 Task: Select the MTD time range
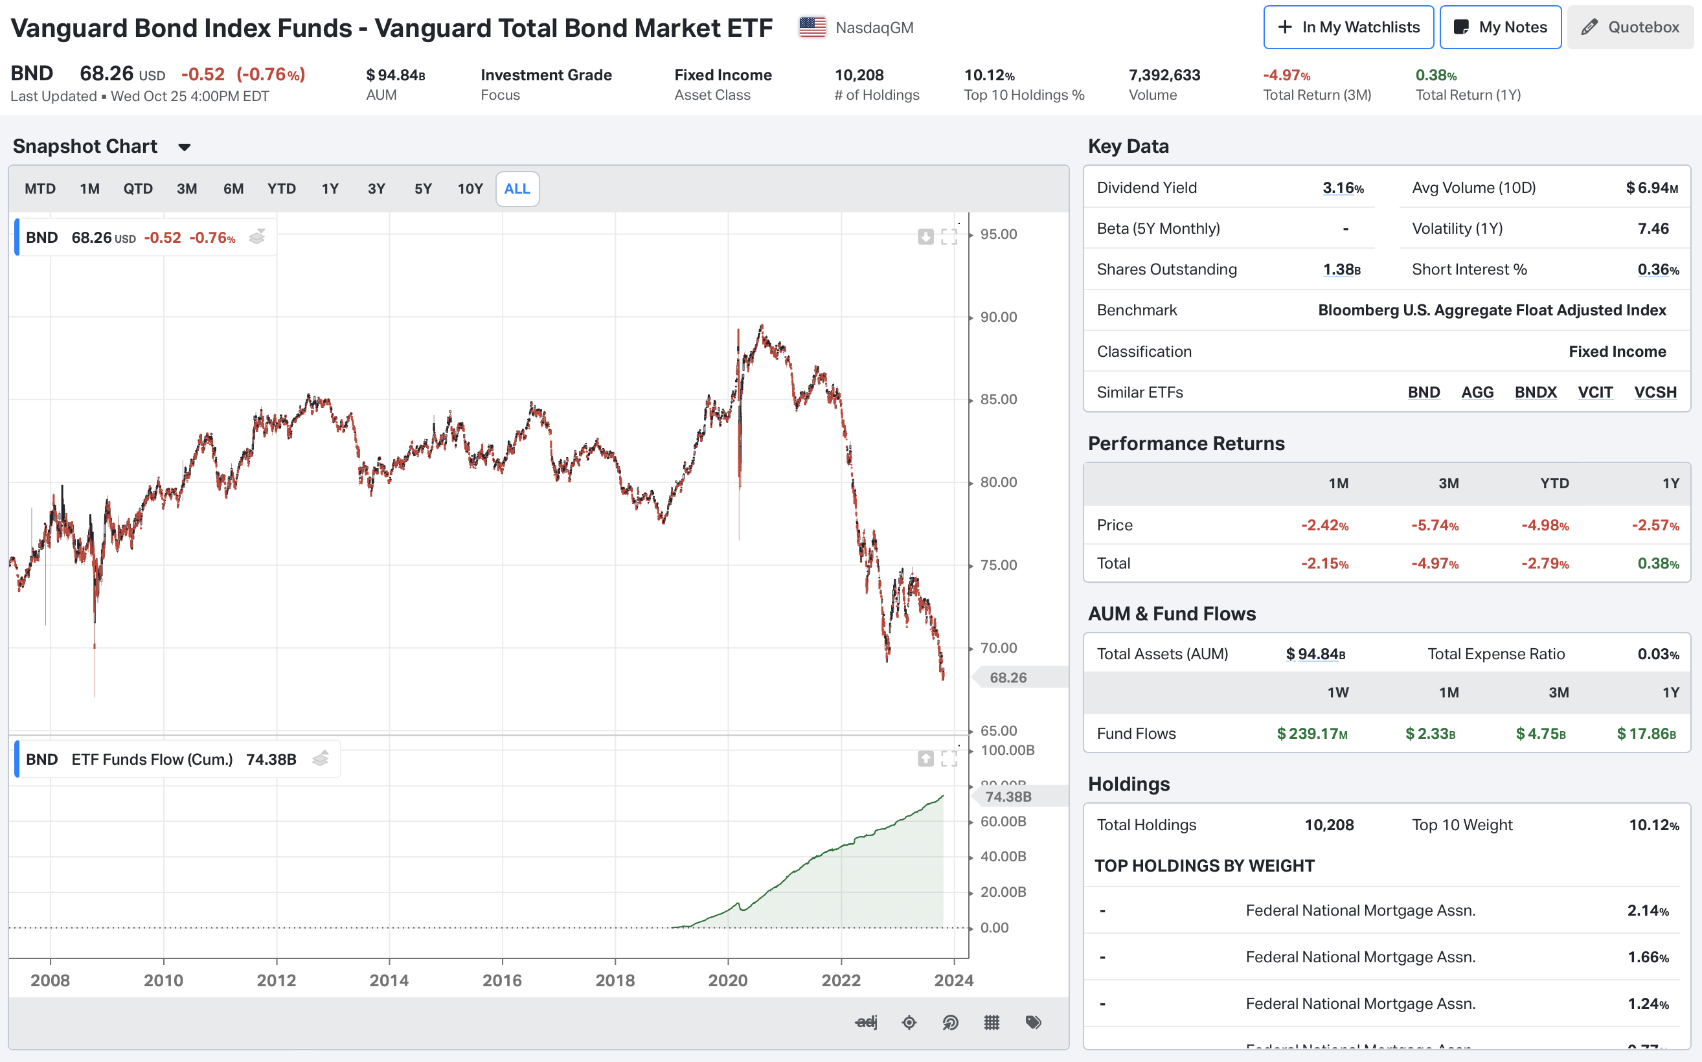pos(40,189)
